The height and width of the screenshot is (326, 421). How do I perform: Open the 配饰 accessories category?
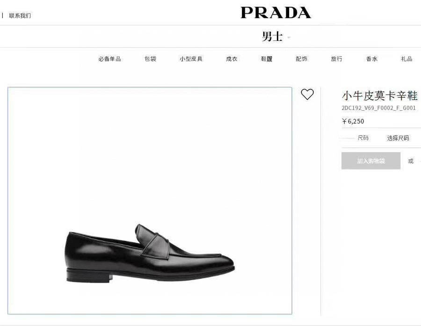pos(302,59)
